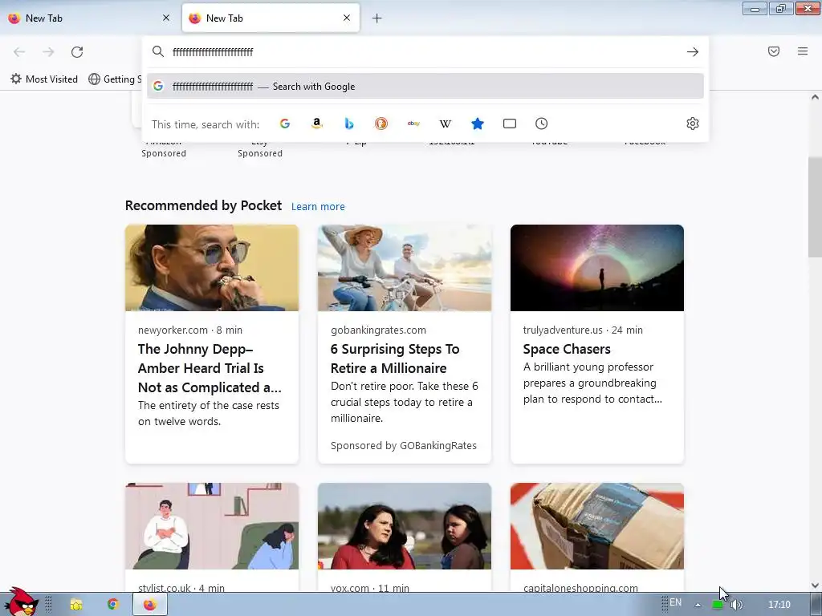Click the 17:10 taskbar clock
This screenshot has width=822, height=616.
coord(779,605)
